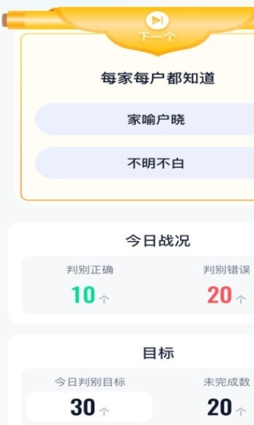Click the question text 每家每户都知道
This screenshot has width=254, height=425.
[x=158, y=78]
